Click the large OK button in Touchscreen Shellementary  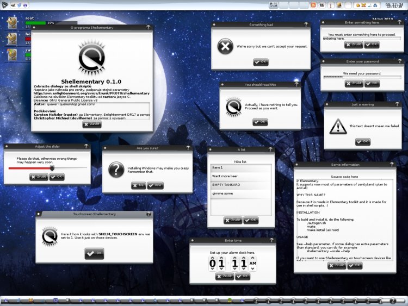coord(94,253)
